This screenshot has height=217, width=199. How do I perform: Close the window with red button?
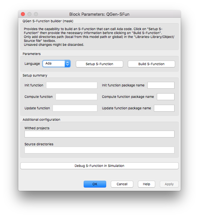coord(23,14)
